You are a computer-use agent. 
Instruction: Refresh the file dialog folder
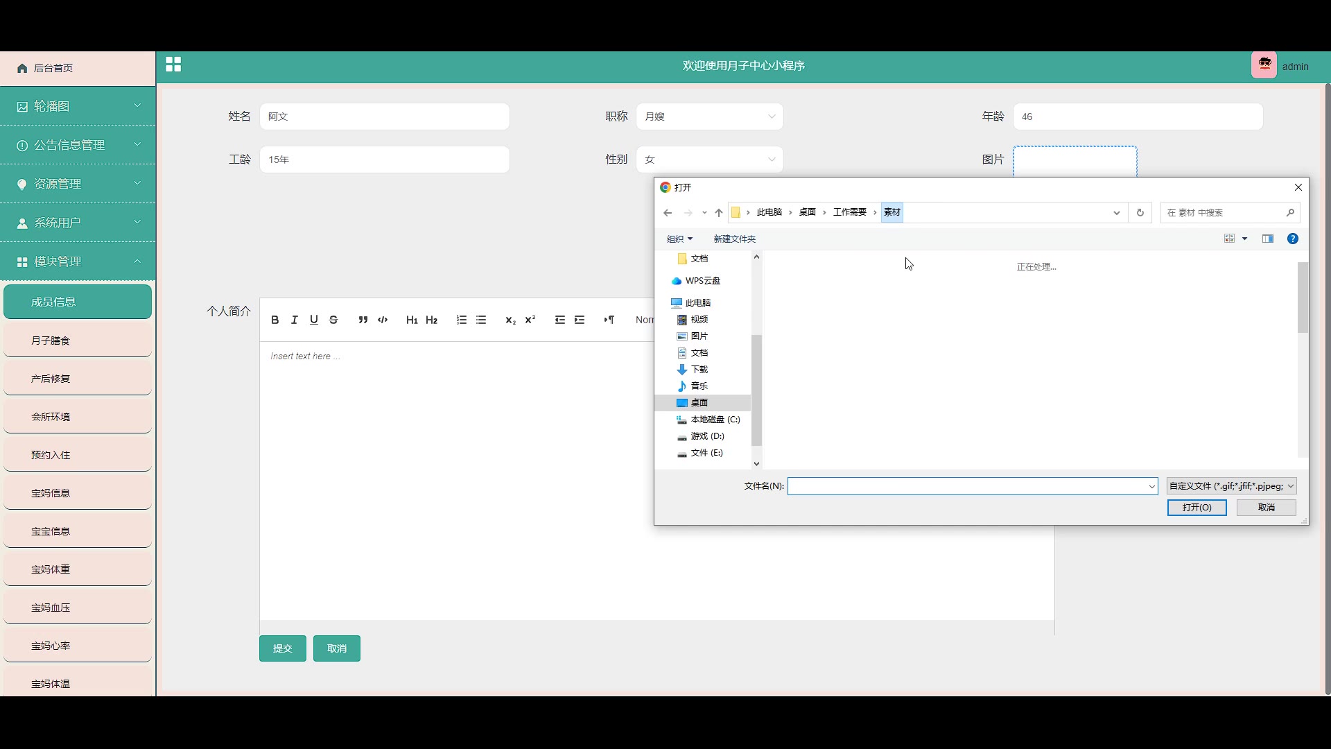click(1140, 212)
